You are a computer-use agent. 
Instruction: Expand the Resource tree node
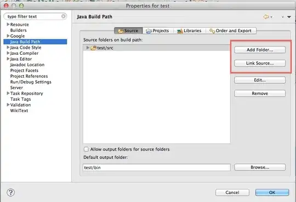coord(8,24)
